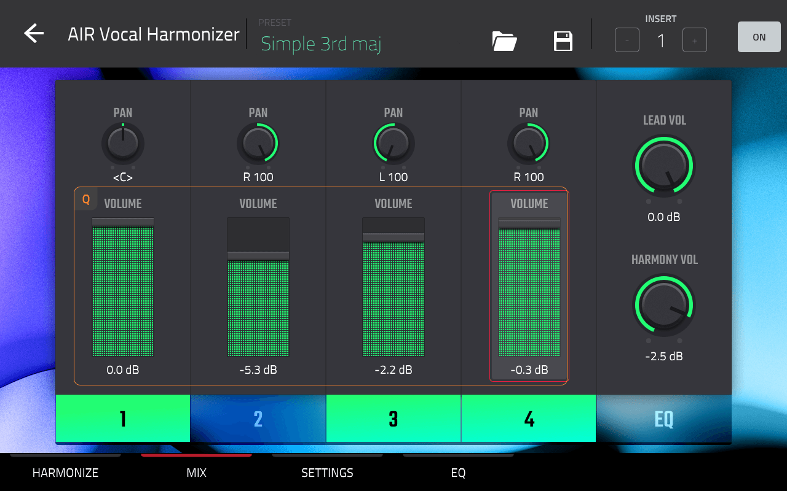The height and width of the screenshot is (491, 787).
Task: Click the voice 1 PAN knob
Action: coord(123,143)
